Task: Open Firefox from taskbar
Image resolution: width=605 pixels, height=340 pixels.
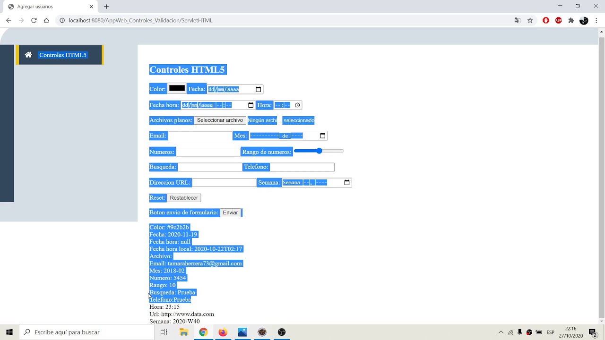Action: [223, 332]
